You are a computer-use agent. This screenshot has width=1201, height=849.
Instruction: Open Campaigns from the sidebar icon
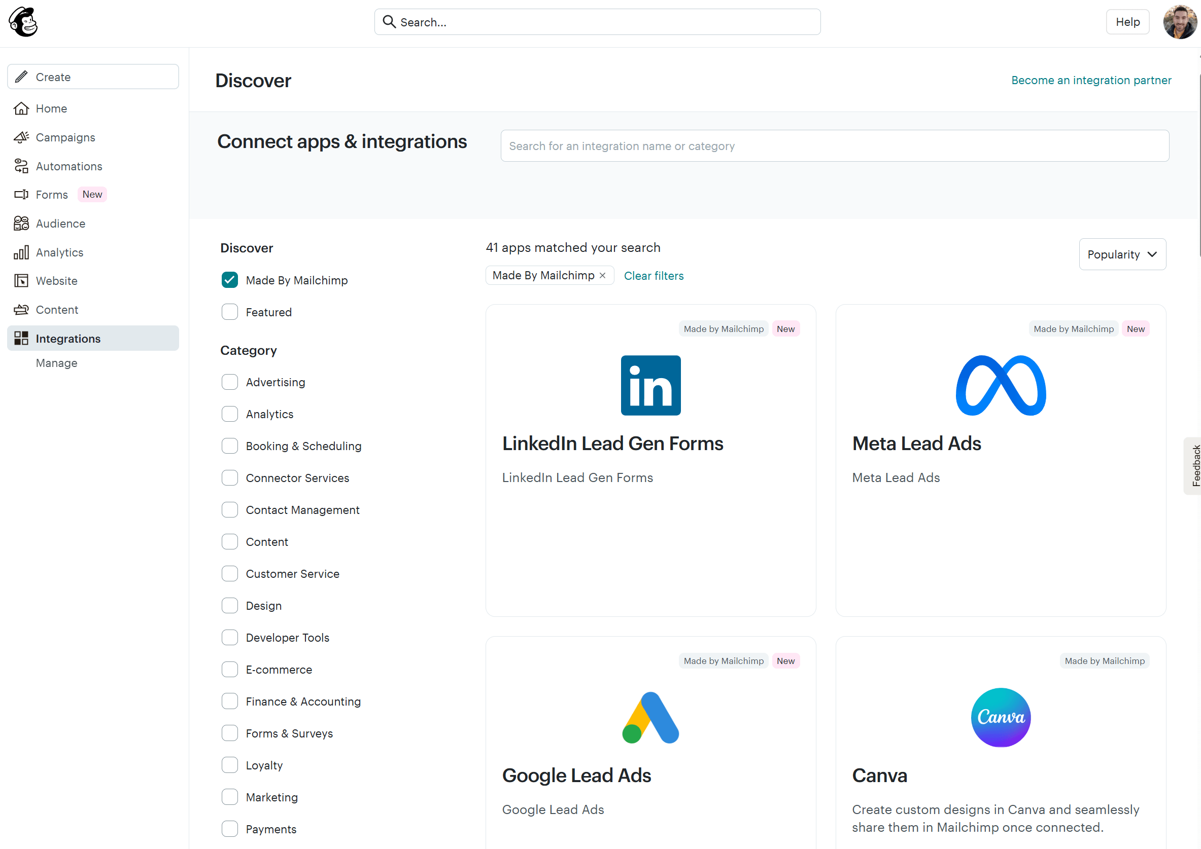(x=21, y=137)
